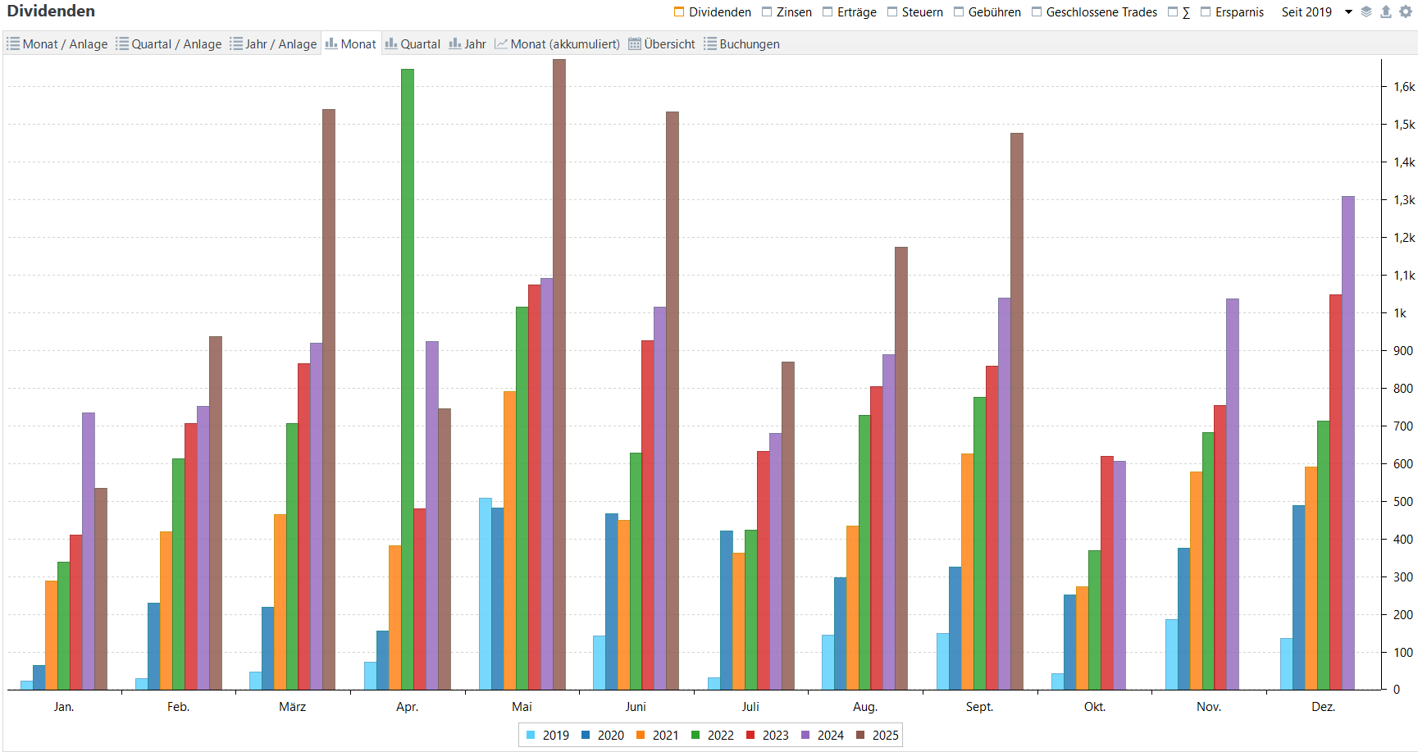This screenshot has width=1418, height=752.
Task: Click the Dividenden orange square icon
Action: coord(679,11)
